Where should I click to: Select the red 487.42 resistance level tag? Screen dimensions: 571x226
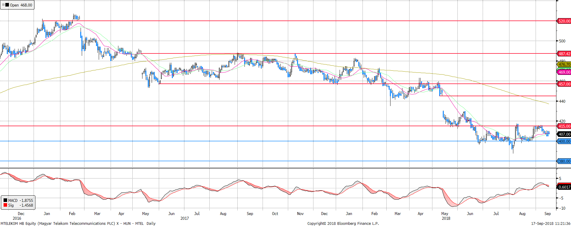click(x=564, y=54)
